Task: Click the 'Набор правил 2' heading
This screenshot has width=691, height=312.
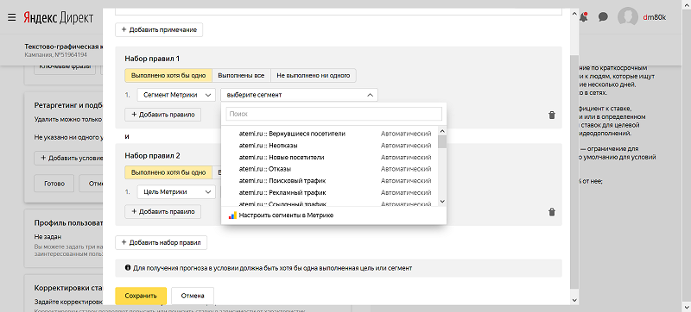Action: (x=153, y=155)
